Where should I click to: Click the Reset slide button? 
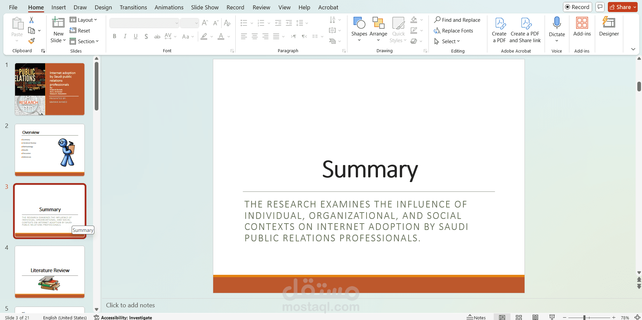point(80,31)
